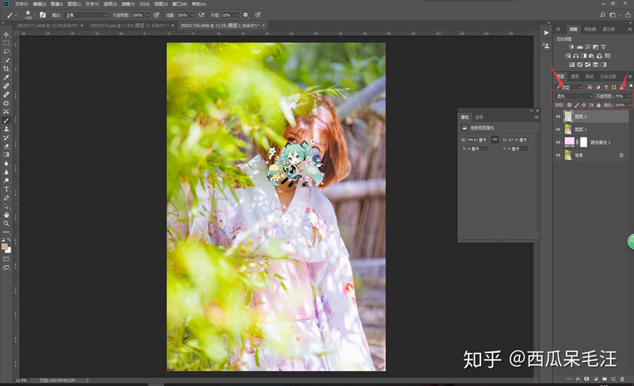Open the layer opacity dropdown showing 75%
Viewport: 634px width, 386px height.
(x=629, y=96)
